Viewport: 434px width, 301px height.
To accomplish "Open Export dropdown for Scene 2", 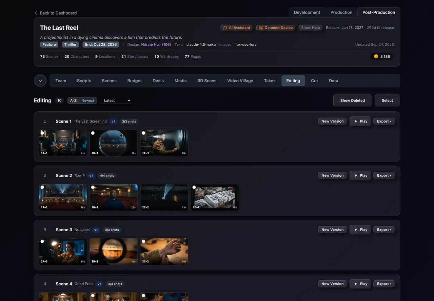I will pos(384,175).
